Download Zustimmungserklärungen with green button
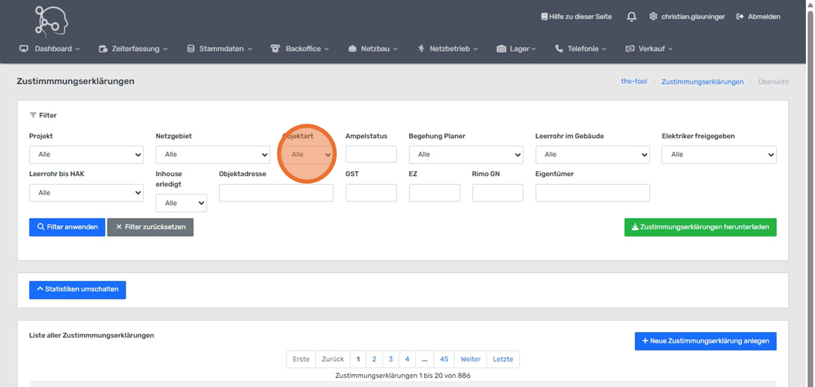Viewport: 815px width, 387px height. point(700,227)
